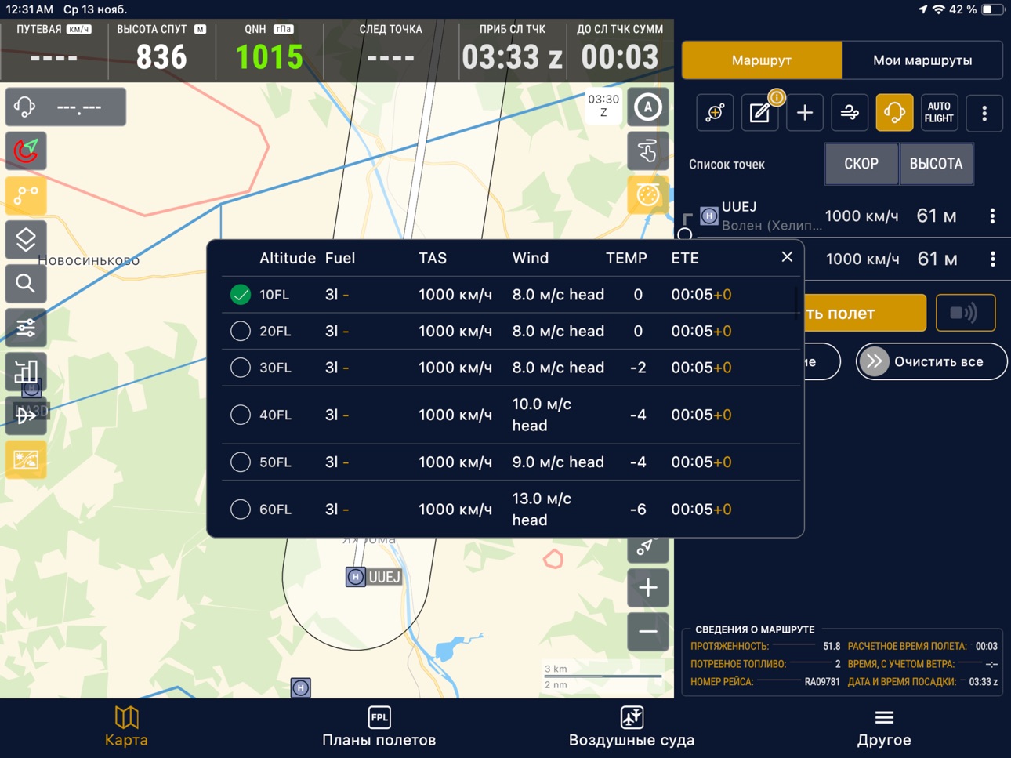Add waypoint via route plus-point icon
Viewport: 1011px width, 758px height.
point(715,113)
